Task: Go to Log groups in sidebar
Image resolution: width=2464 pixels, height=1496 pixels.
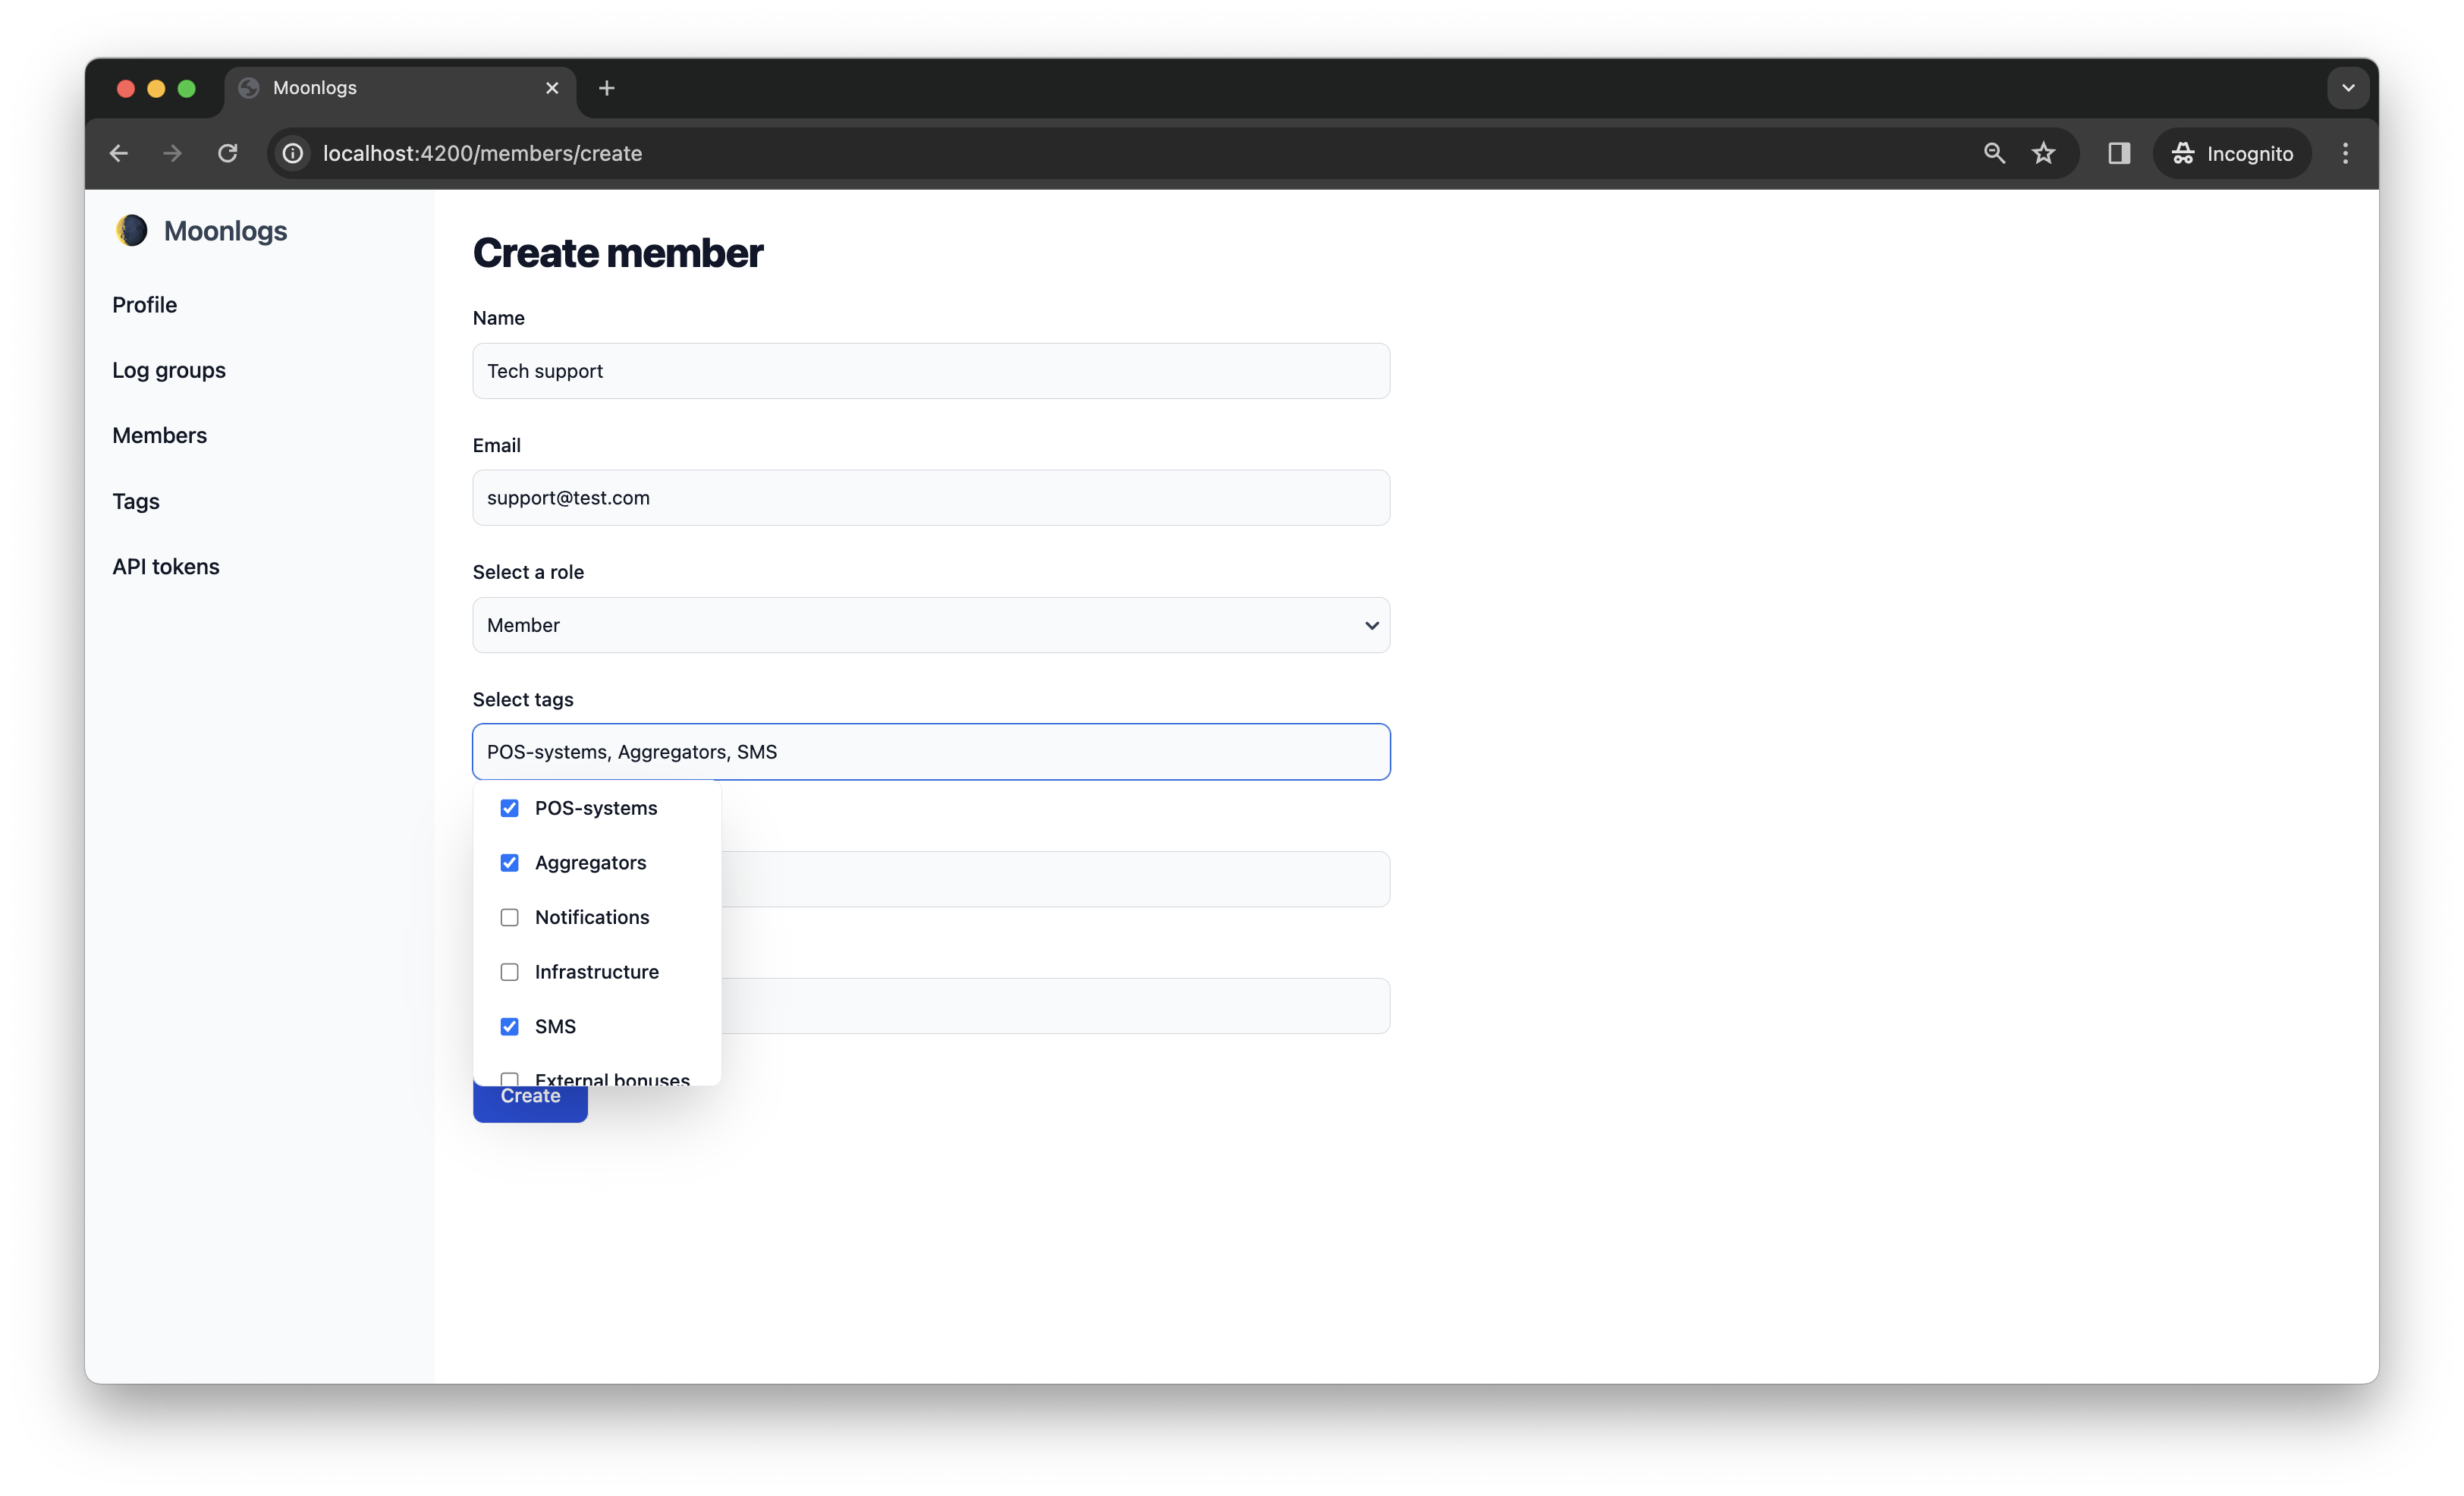Action: pos(169,370)
